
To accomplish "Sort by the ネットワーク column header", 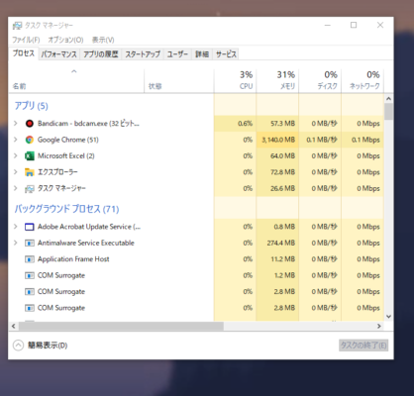I will click(x=362, y=81).
